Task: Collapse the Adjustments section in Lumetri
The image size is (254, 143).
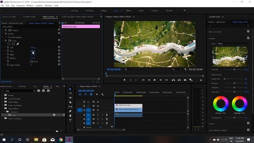Action: pos(210,75)
